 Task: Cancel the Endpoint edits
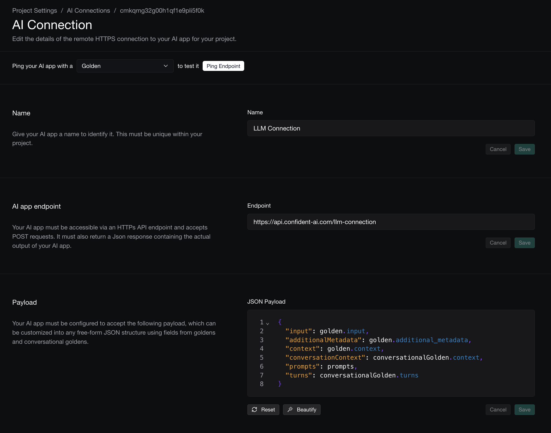click(498, 243)
